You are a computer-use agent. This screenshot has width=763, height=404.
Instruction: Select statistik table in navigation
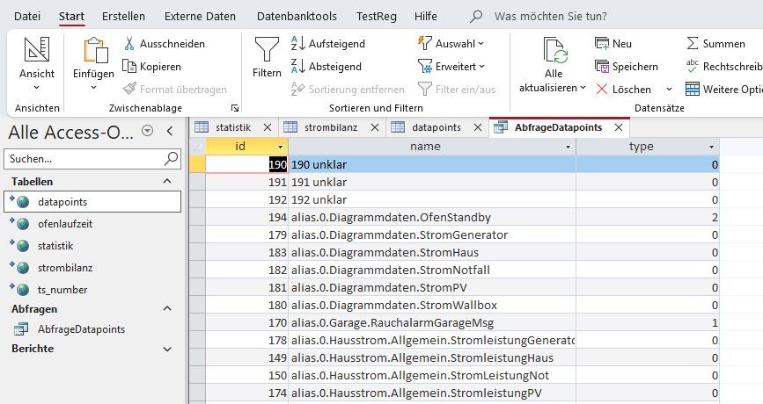click(55, 246)
